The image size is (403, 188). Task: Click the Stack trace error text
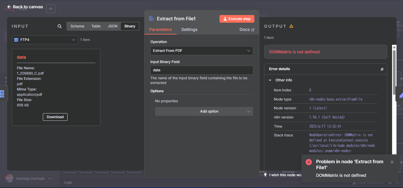343,143
